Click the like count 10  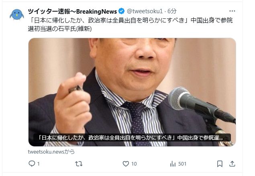coord(134,164)
